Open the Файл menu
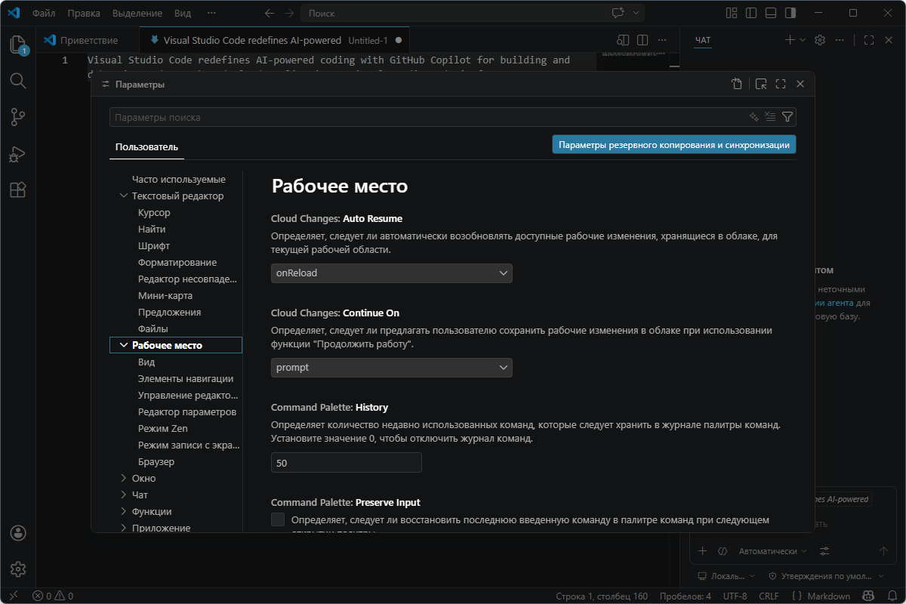This screenshot has height=604, width=906. point(43,14)
